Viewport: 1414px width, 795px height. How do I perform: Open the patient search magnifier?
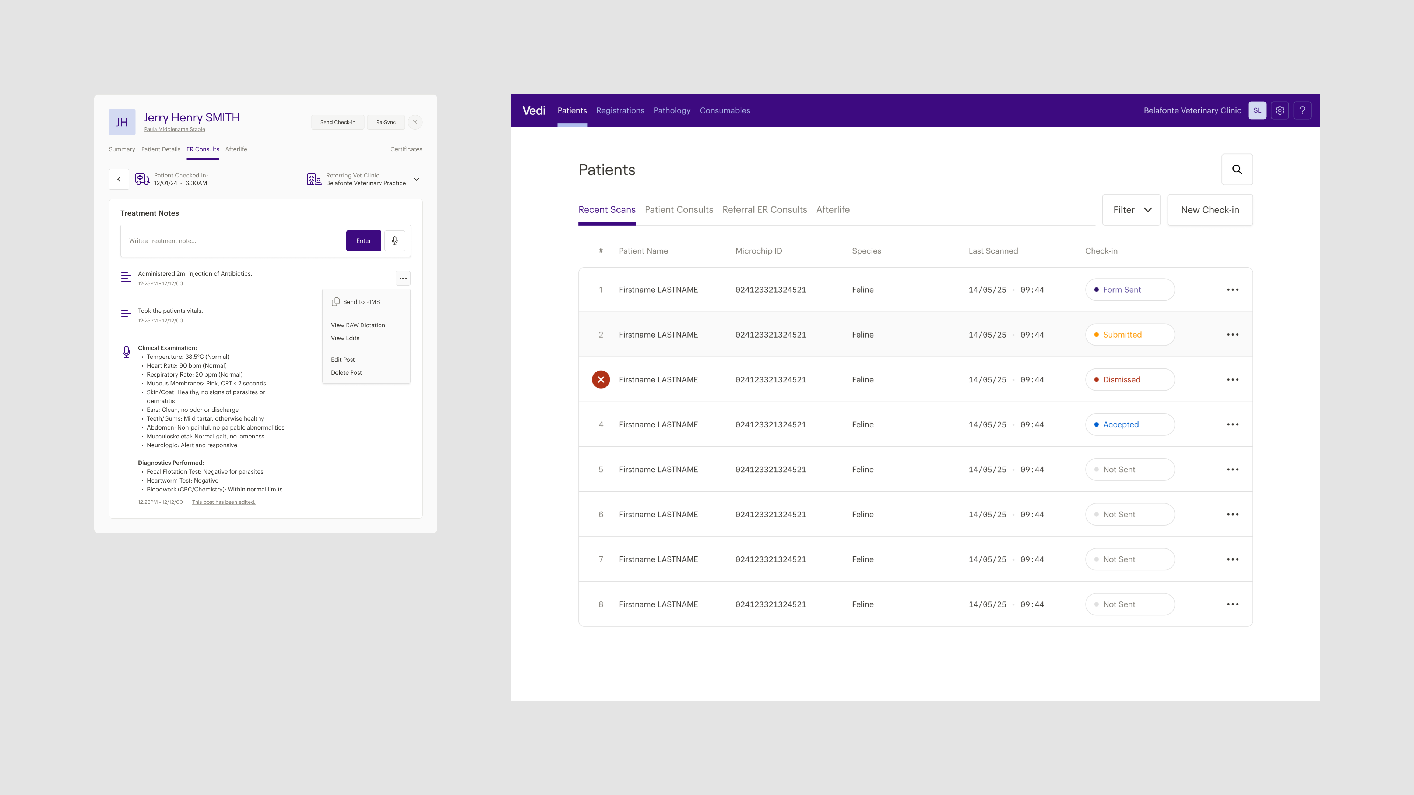(1237, 170)
